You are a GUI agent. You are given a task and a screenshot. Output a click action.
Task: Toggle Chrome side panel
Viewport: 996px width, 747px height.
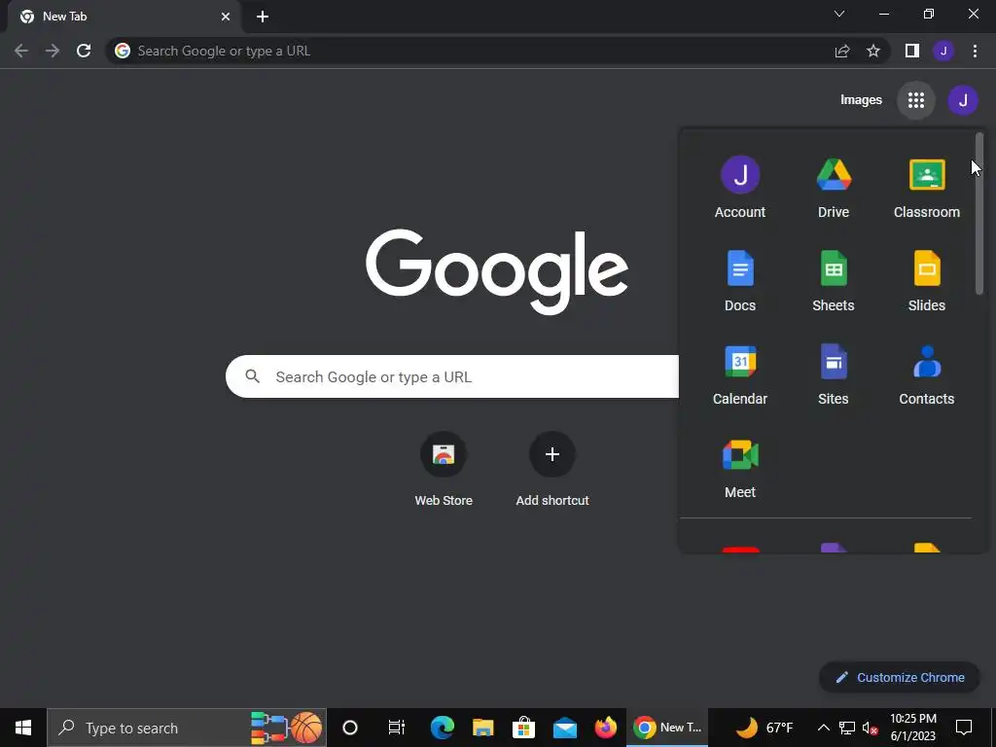[912, 51]
